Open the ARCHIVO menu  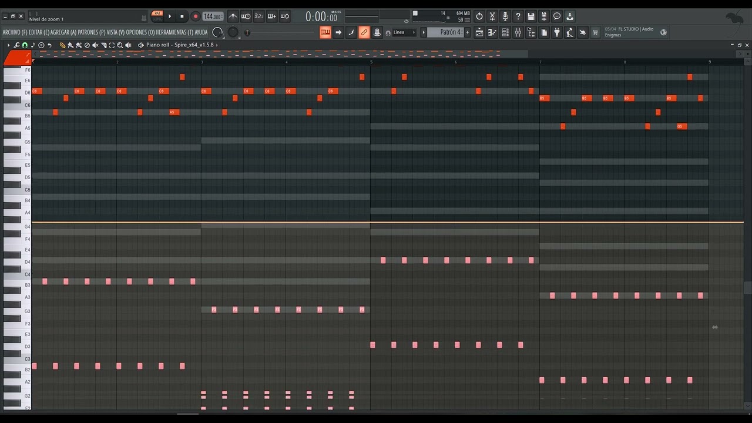[x=15, y=32]
